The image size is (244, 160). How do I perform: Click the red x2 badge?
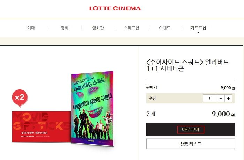tap(20, 98)
